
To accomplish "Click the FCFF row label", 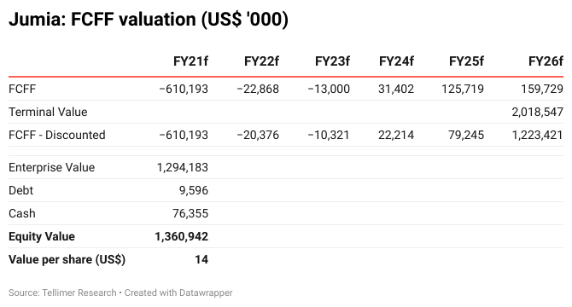I will (x=22, y=89).
